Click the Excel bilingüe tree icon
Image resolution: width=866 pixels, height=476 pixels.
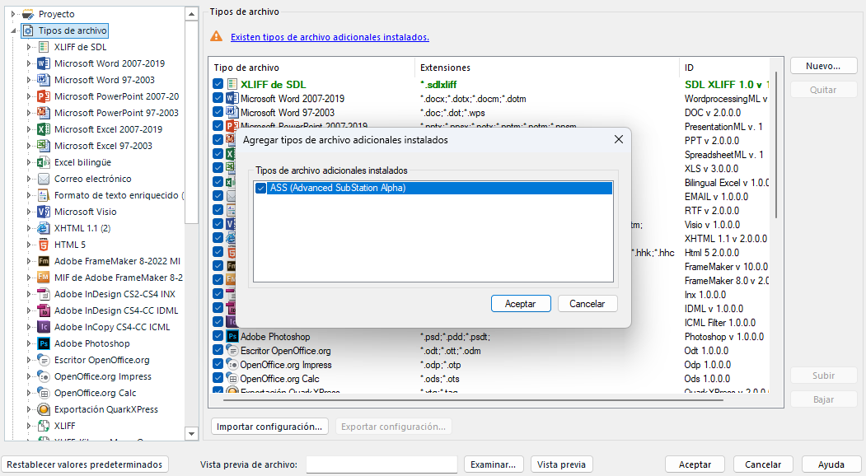click(x=44, y=162)
